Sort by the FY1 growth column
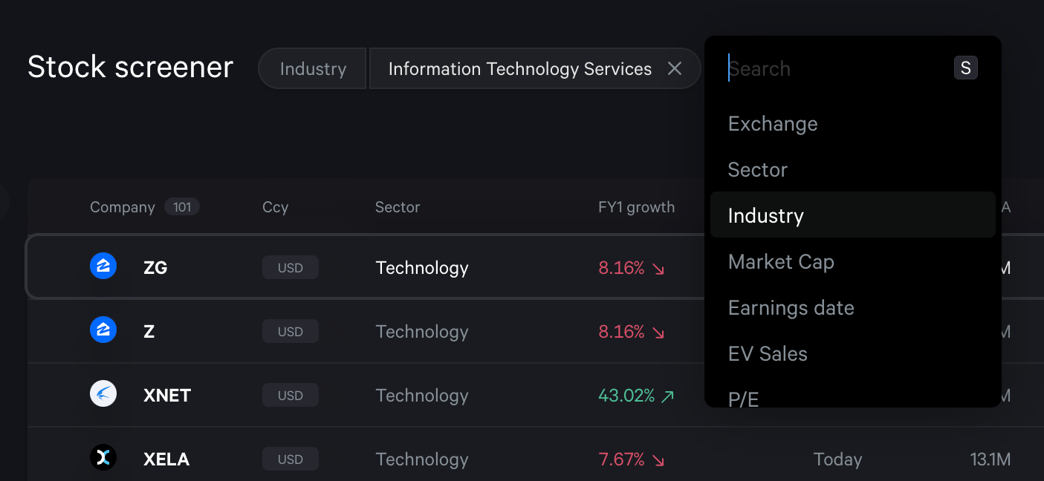Image resolution: width=1044 pixels, height=481 pixels. click(x=636, y=208)
